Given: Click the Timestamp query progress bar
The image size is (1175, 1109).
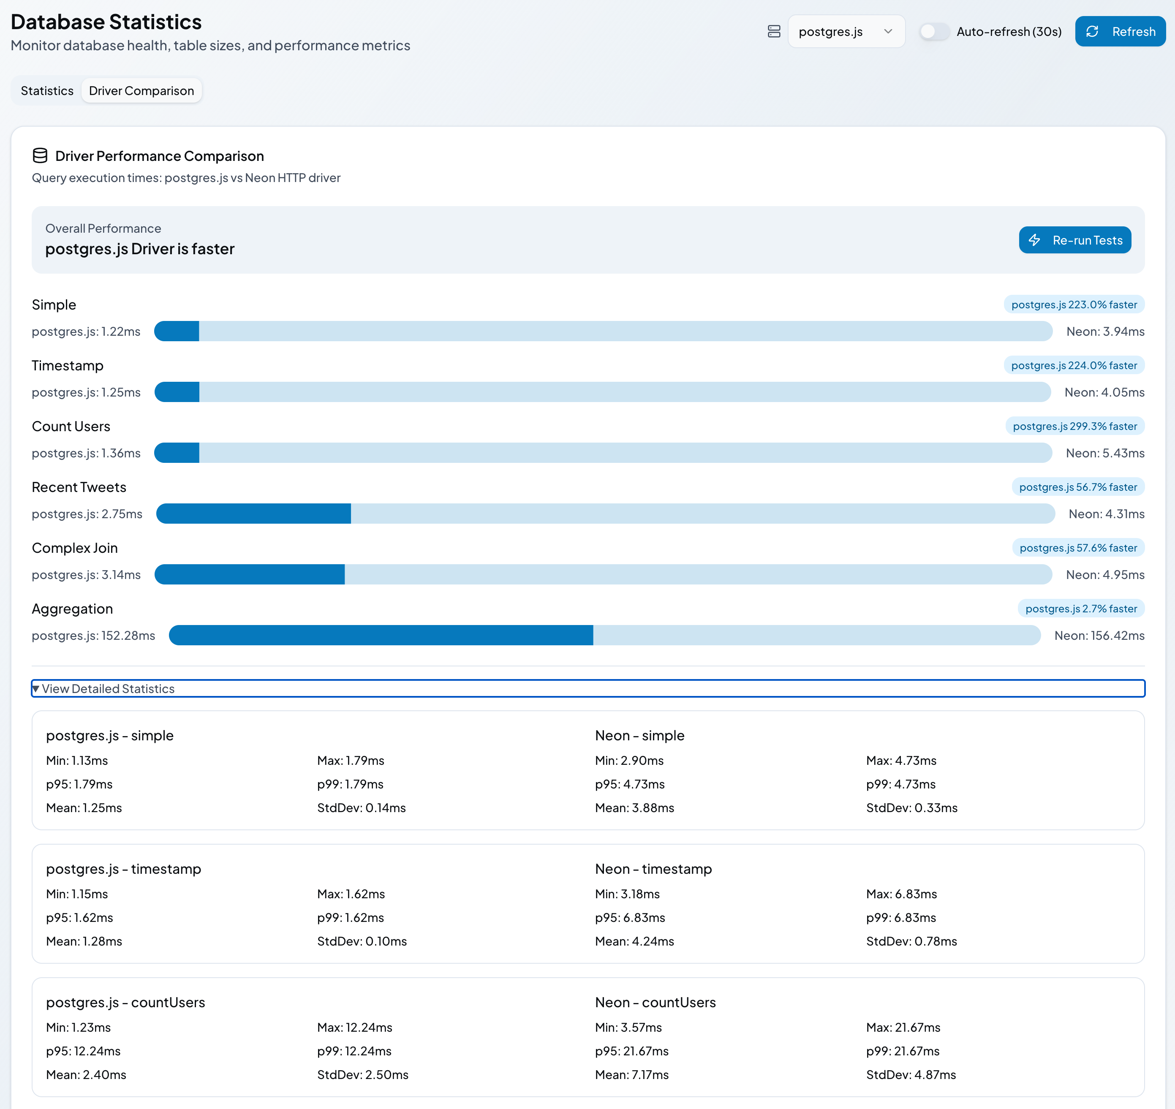Looking at the screenshot, I should [x=603, y=392].
